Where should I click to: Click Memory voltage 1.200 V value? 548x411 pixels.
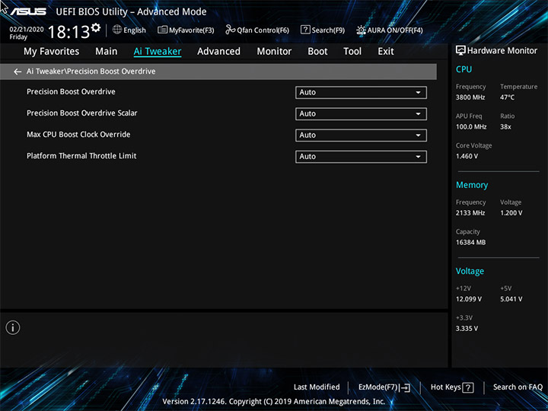[511, 213]
